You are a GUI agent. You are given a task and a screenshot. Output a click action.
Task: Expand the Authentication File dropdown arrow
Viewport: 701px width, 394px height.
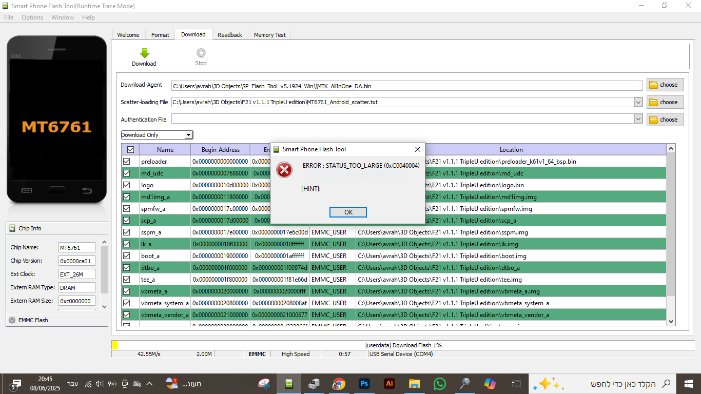[x=638, y=119]
